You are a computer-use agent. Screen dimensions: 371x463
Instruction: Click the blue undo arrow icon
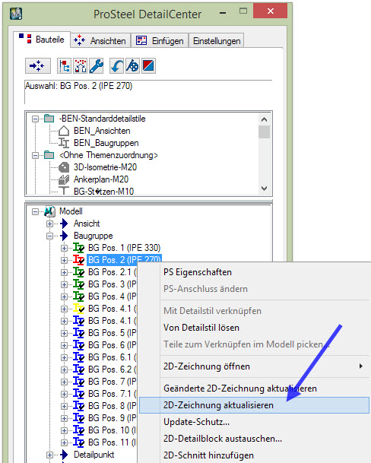pos(116,65)
